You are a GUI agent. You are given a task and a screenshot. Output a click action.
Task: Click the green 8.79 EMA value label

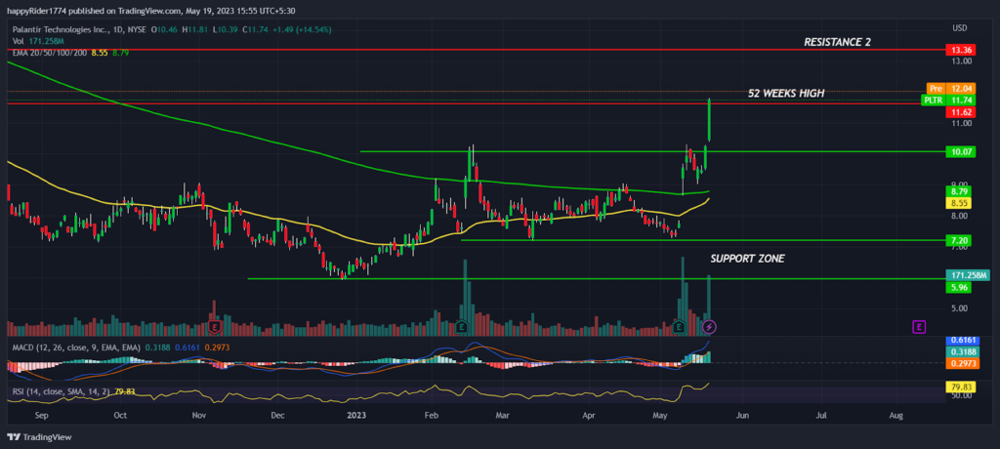pyautogui.click(x=961, y=190)
